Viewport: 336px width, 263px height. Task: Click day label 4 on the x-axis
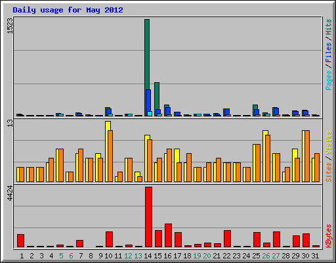[51, 256]
